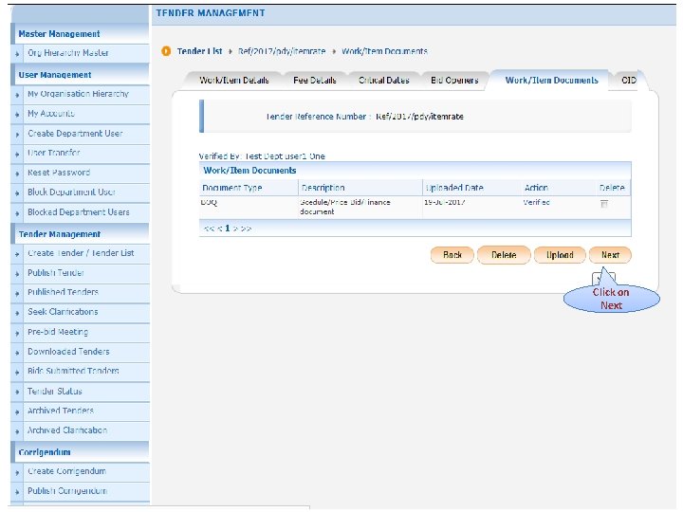
Task: Click arrow icon beside Org Hierarchy Master
Action: (17, 54)
